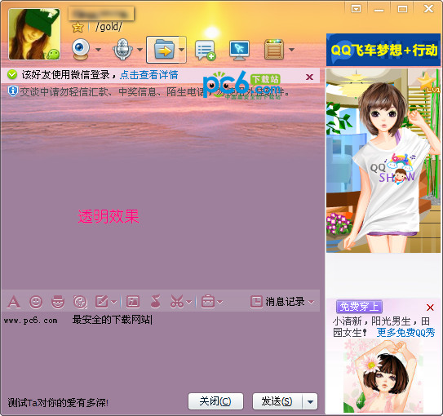Dismiss the WeChat login notice bar
443x416 pixels.
tap(310, 77)
